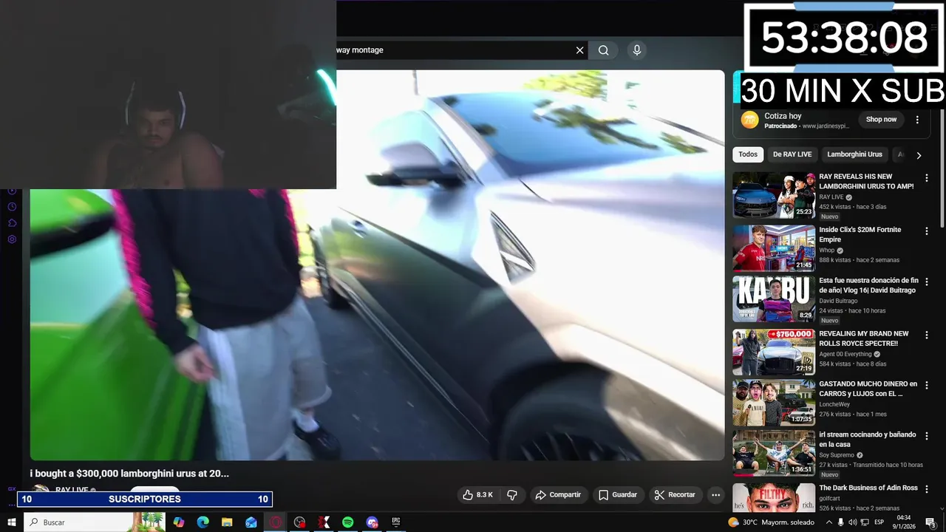Screen dimensions: 946x532
Task: Click the Soy Supremo channel name
Action: [837, 455]
